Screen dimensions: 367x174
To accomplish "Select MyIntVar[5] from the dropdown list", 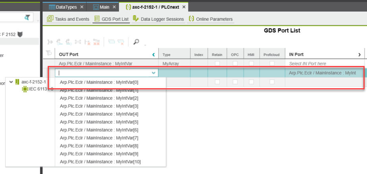I will point(99,122).
